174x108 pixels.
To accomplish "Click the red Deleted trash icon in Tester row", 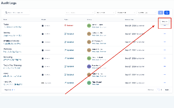I will click(65, 25).
